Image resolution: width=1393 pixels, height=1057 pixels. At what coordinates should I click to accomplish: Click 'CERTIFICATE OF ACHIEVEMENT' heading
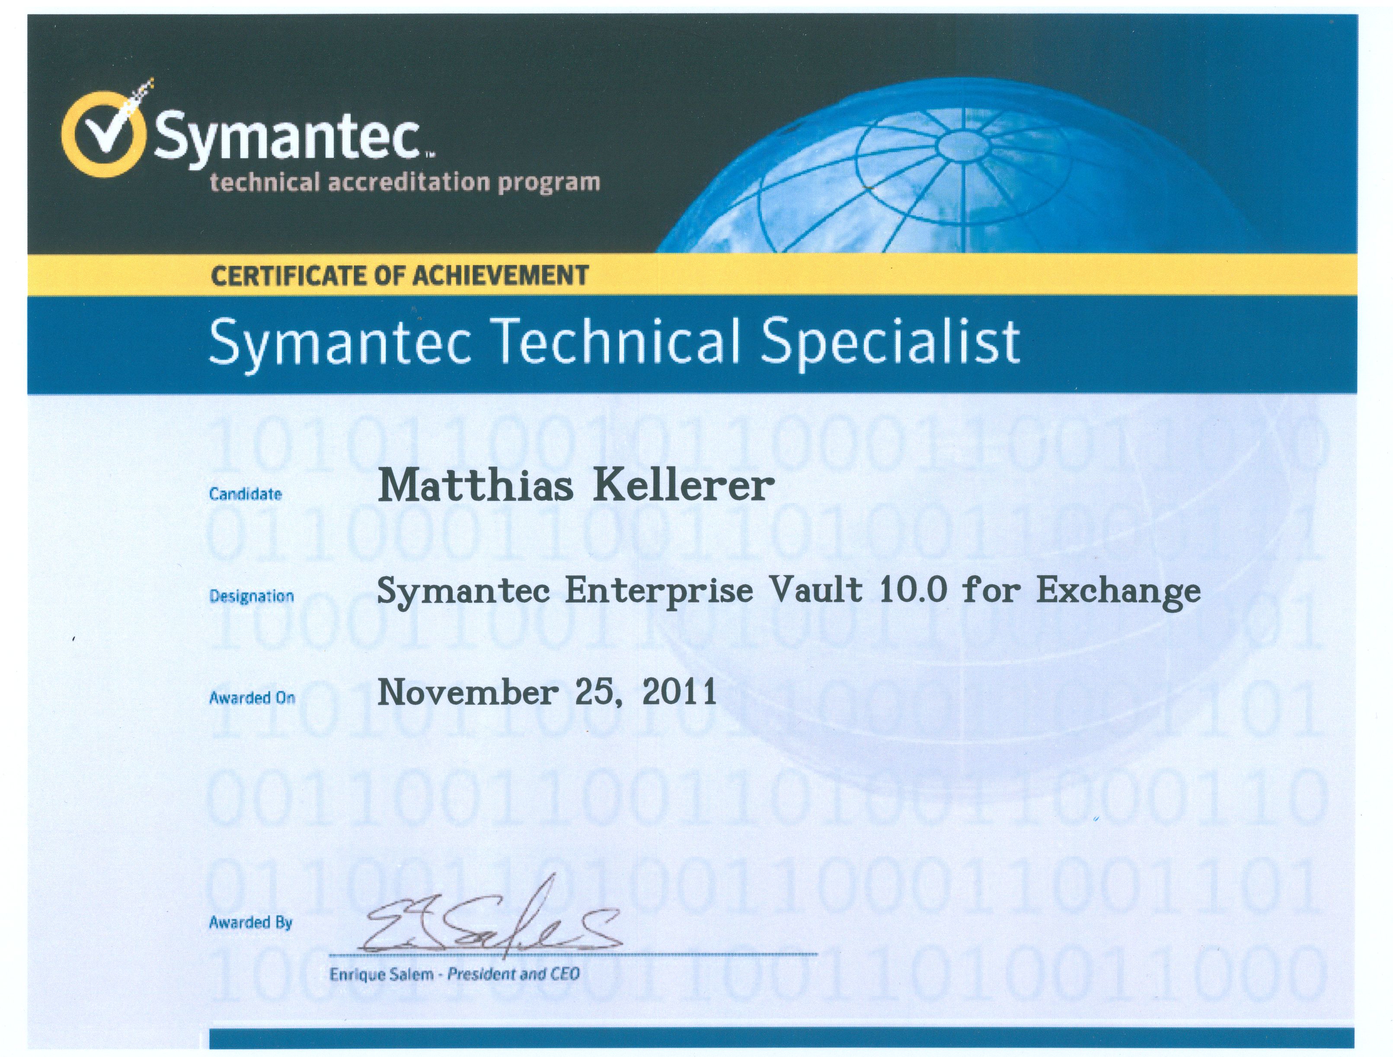[x=399, y=276]
